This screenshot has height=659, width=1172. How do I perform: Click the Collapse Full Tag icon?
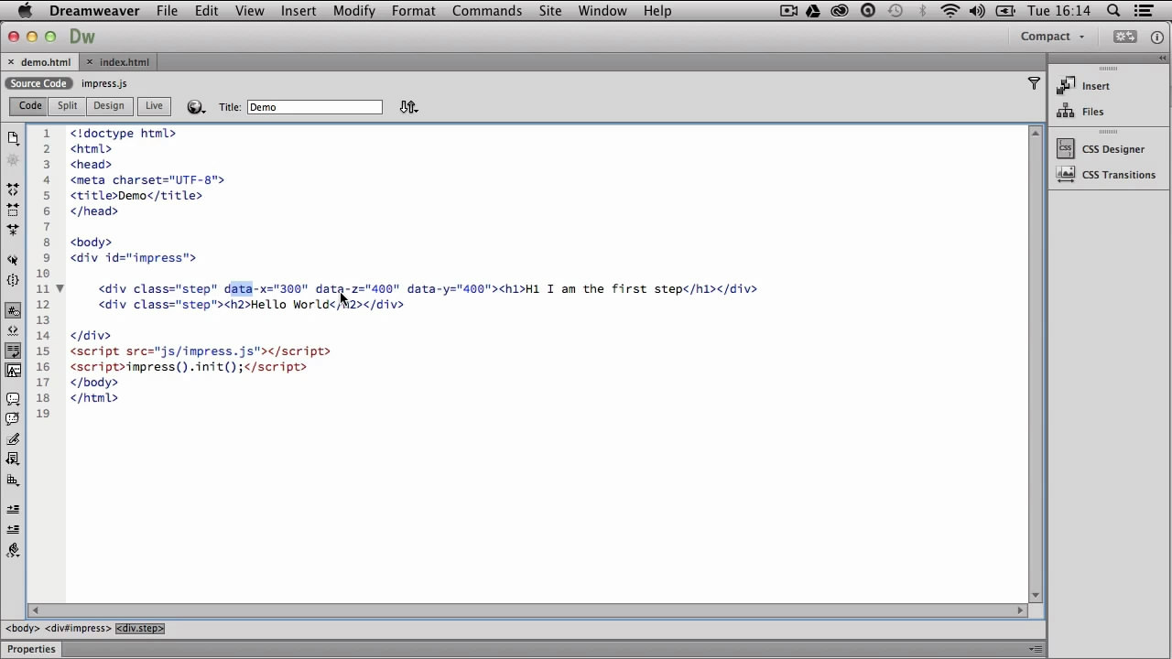(13, 189)
